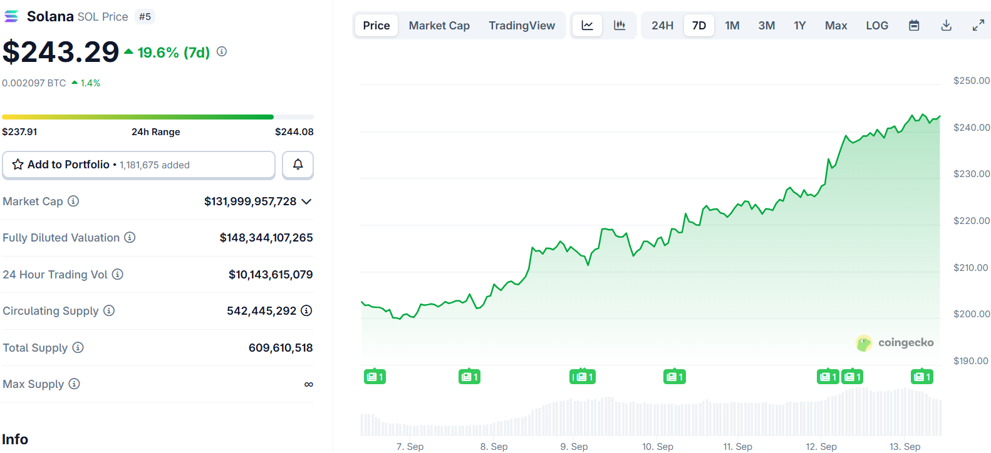Open 24 Hour Trading Vol info icon
Viewport: 991px width, 453px height.
118,274
